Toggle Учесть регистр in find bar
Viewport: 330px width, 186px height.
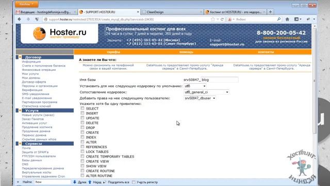[x=134, y=182]
